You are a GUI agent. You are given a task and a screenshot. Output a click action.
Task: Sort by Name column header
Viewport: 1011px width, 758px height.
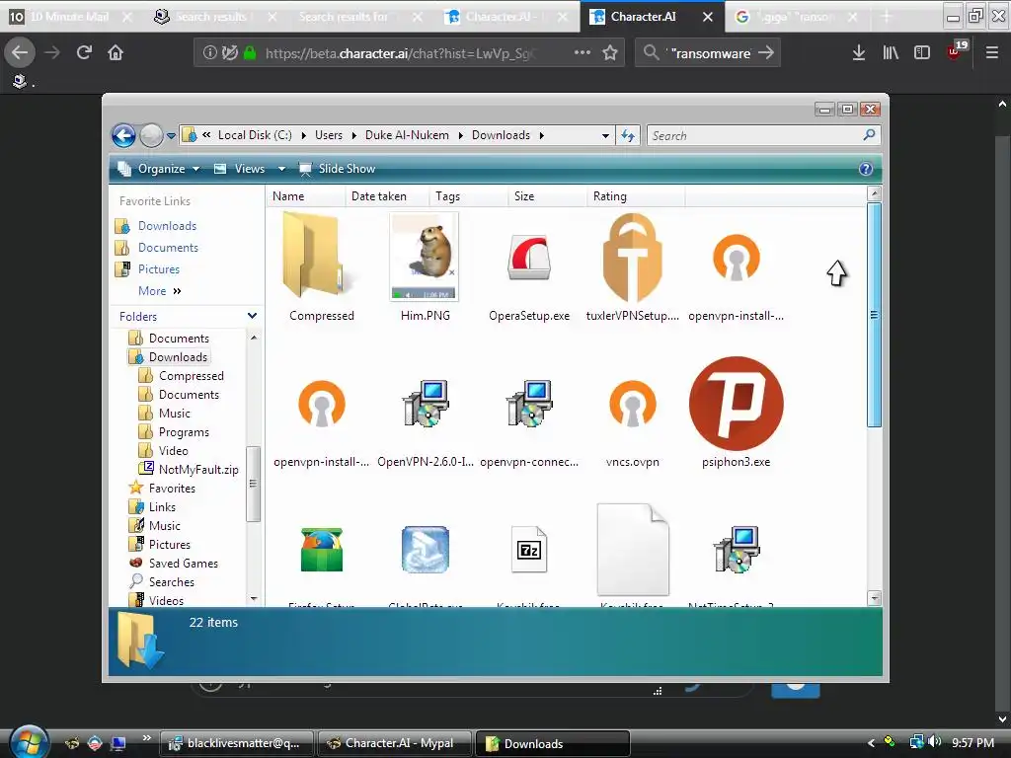click(x=304, y=196)
